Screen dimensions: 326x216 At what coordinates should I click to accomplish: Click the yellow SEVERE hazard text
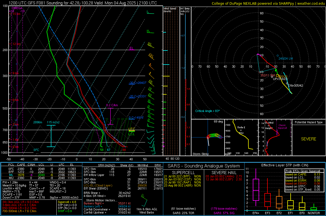click(309, 139)
